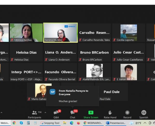The image size is (155, 126).
Task: Show hidden system tray icons
Action: pyautogui.click(x=145, y=123)
